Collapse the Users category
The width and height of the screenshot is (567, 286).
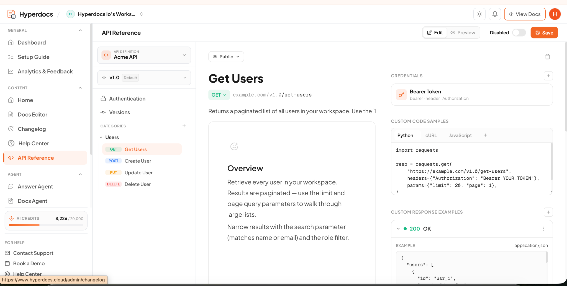click(101, 137)
